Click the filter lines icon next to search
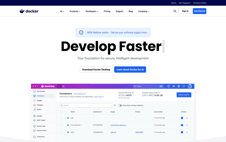The height and width of the screenshot is (142, 226). (x=115, y=105)
